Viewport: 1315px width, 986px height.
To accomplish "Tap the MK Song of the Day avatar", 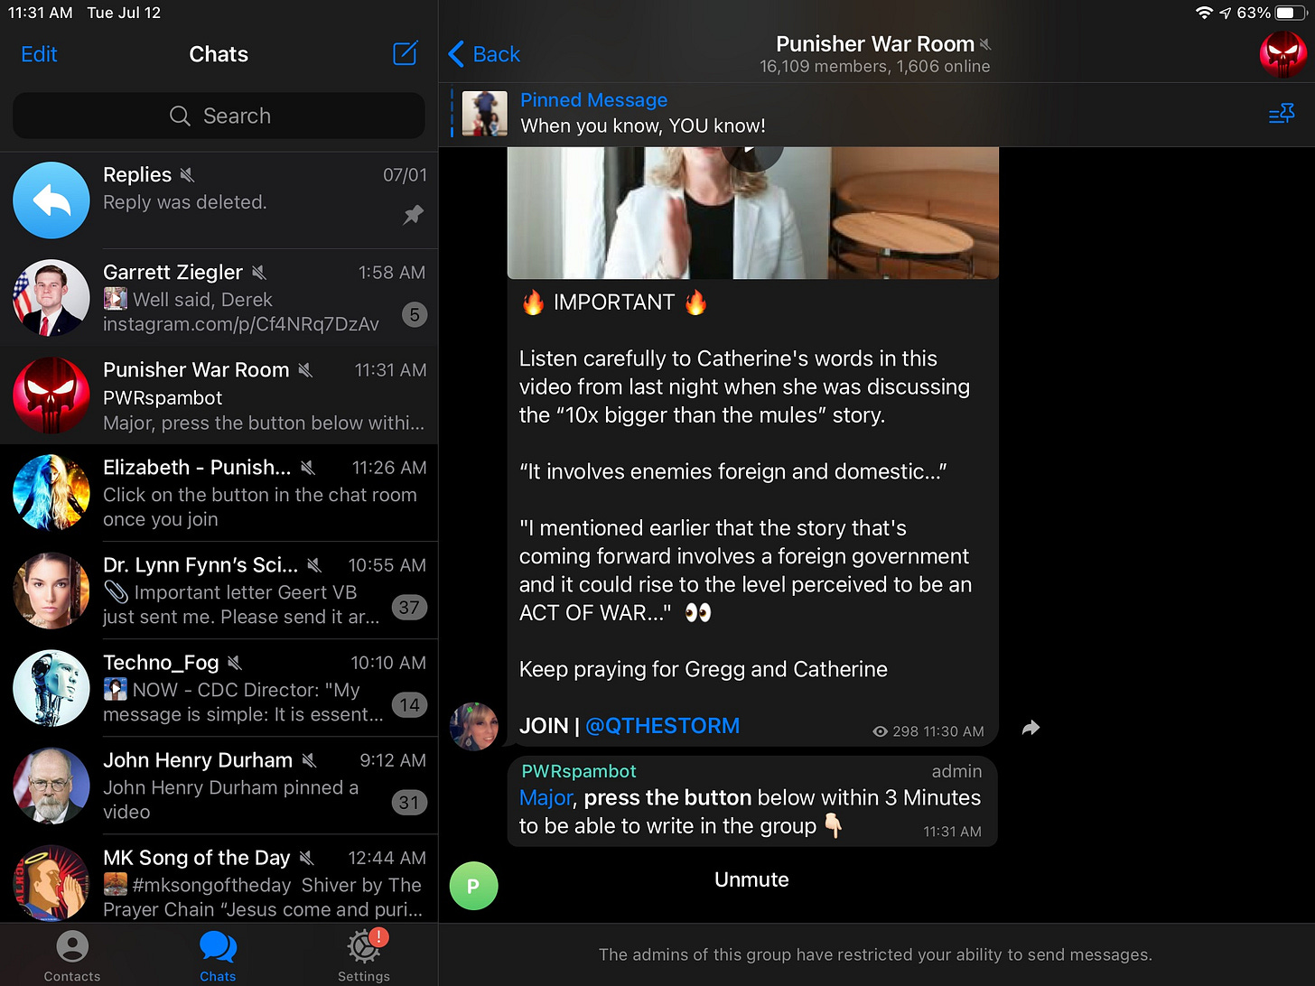I will coord(51,883).
